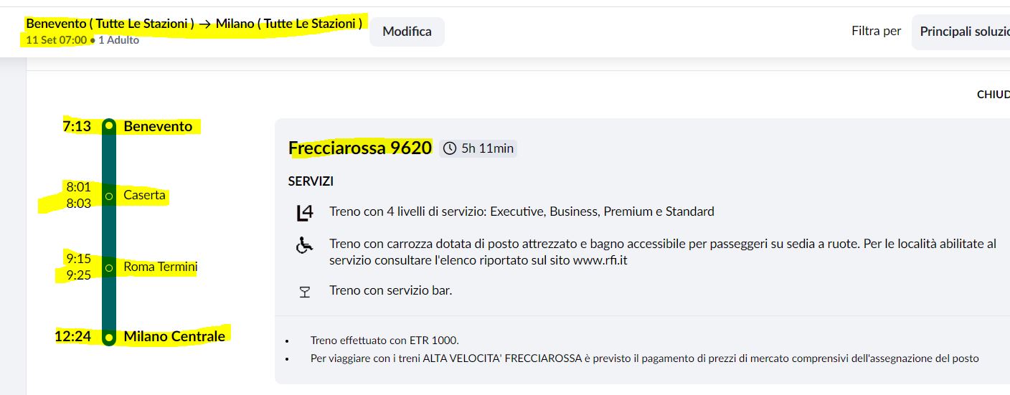Click the 11 Set 07:00 date text
Viewport: 1010px width, 395px height.
(56, 40)
